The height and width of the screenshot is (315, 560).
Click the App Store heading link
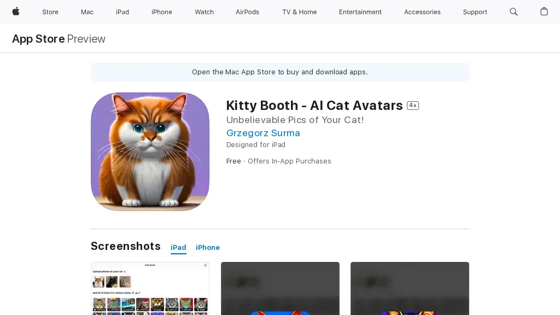pyautogui.click(x=38, y=39)
